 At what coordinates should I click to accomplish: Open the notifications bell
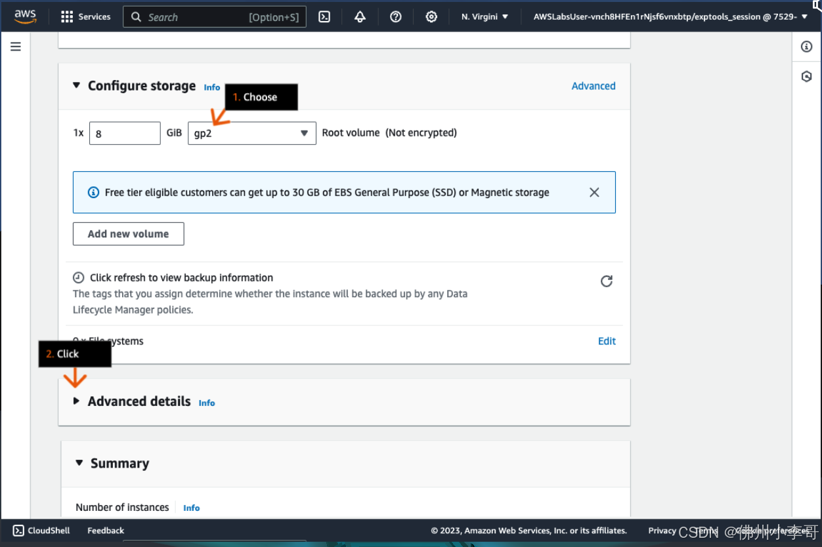[360, 17]
